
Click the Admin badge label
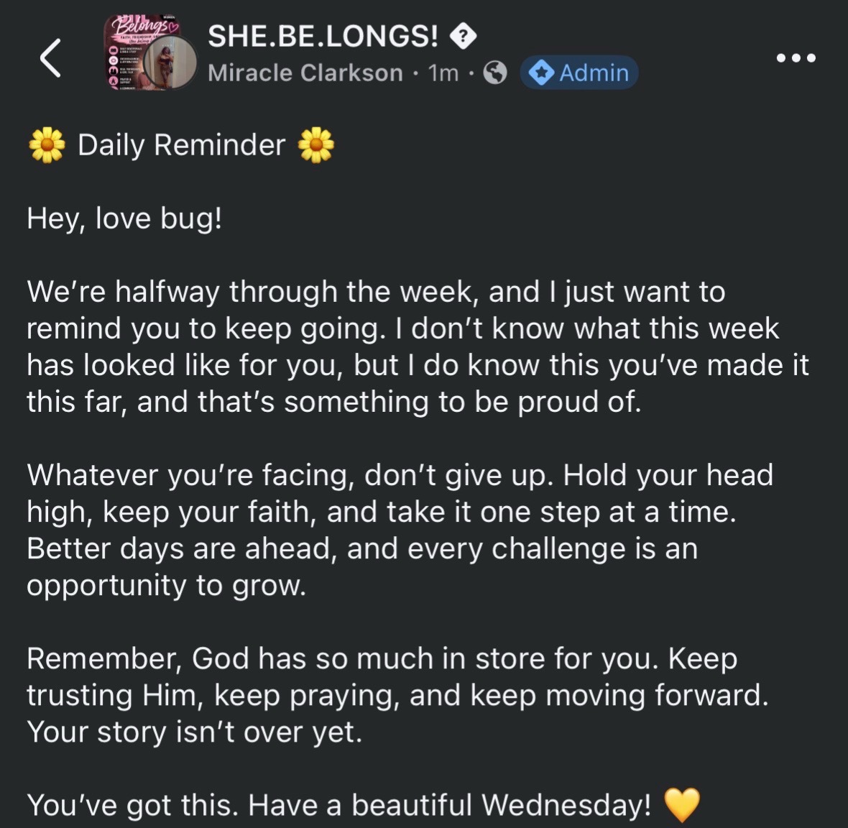pos(579,73)
